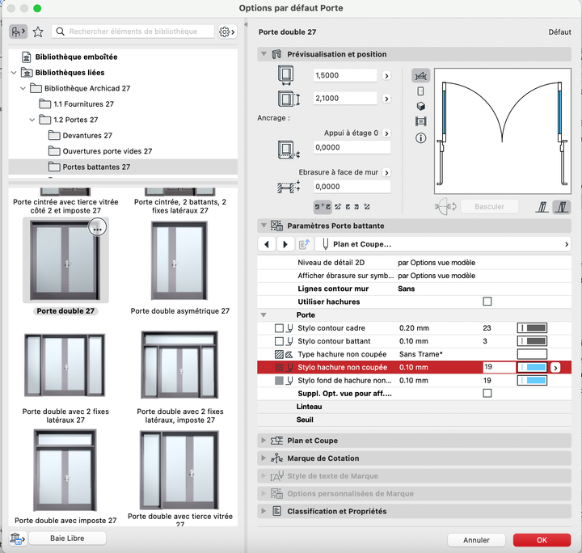Show object info in preview panel
The height and width of the screenshot is (553, 582).
pyautogui.click(x=420, y=138)
